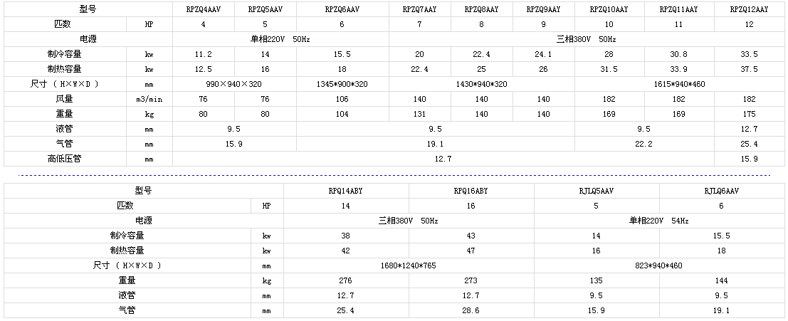The image size is (788, 321).
Task: Click the 风量 row label
Action: coord(65,99)
